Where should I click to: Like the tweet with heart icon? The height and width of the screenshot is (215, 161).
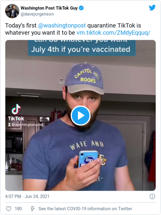tap(9, 209)
